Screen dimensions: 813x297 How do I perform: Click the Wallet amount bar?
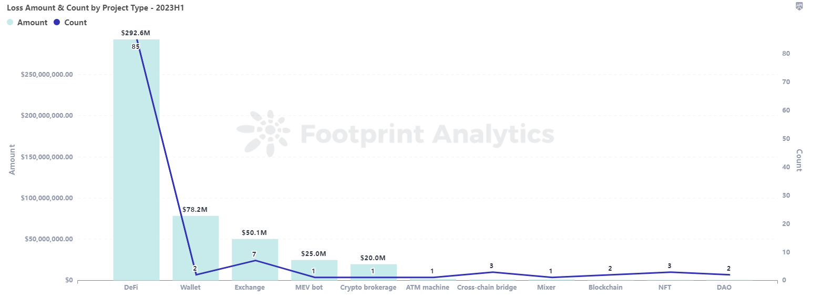point(195,247)
